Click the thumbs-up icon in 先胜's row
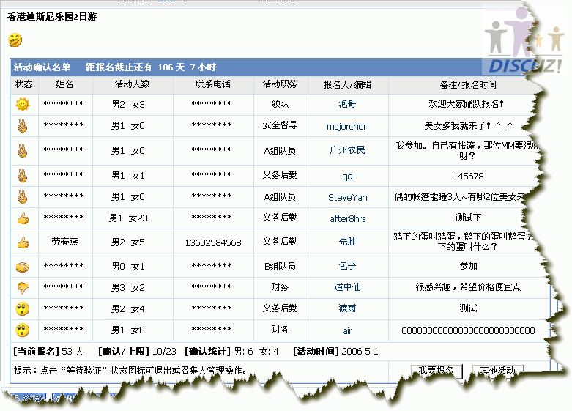The image size is (572, 411). tap(23, 242)
